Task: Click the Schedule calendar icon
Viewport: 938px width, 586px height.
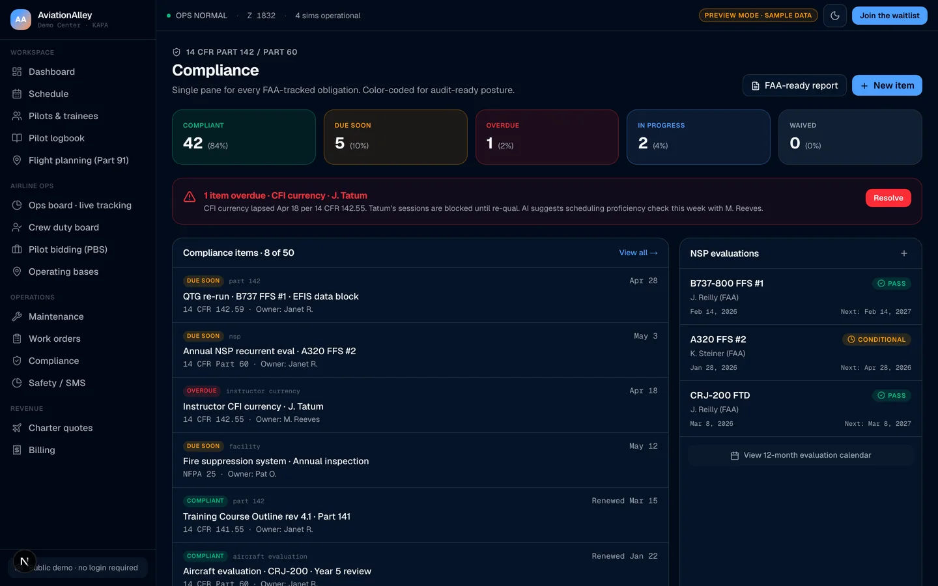Action: tap(17, 94)
